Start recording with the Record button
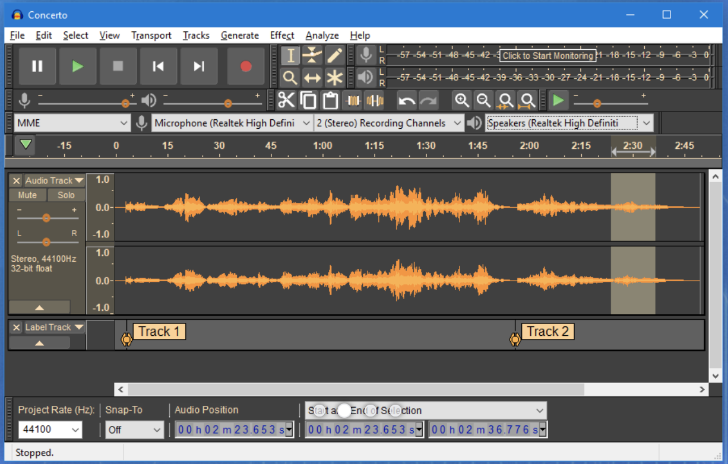 (x=245, y=66)
